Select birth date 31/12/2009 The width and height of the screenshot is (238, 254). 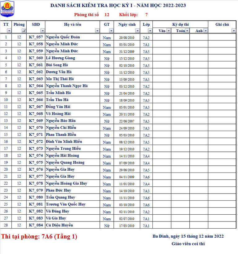click(x=127, y=51)
